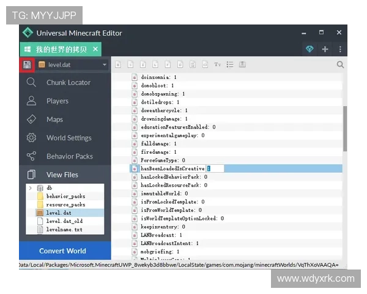Open Behavior Packs
The height and width of the screenshot is (294, 367).
(x=65, y=156)
